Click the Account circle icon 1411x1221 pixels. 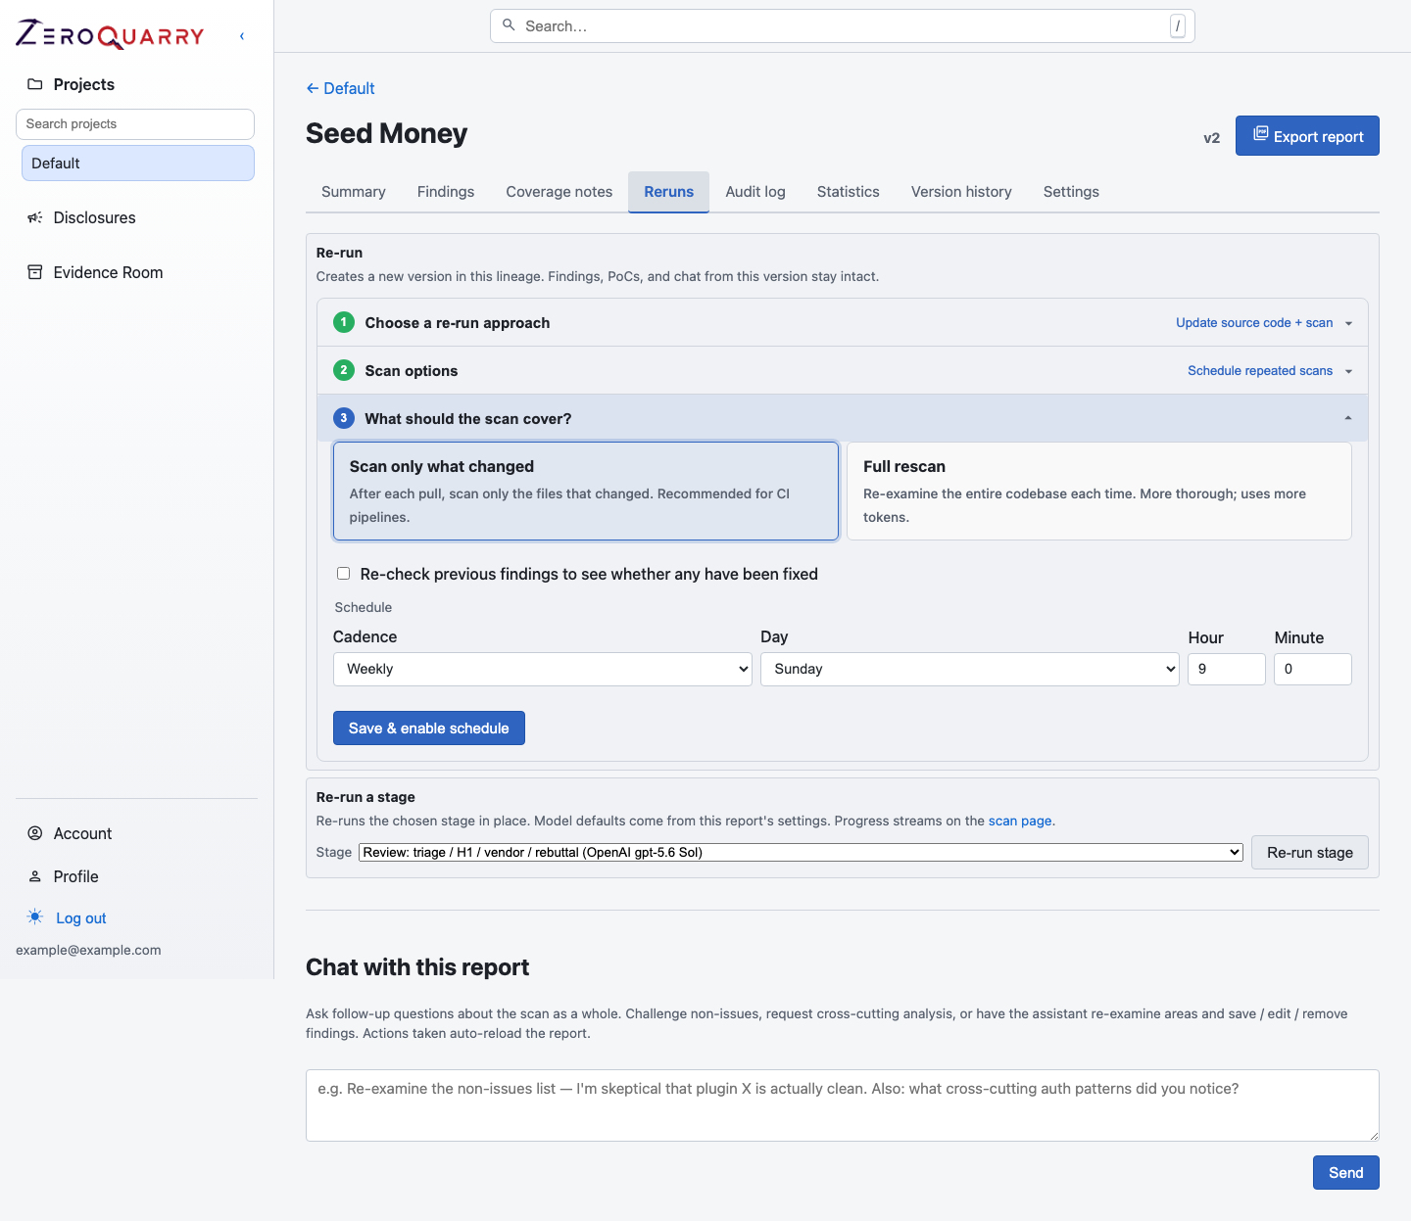coord(35,833)
